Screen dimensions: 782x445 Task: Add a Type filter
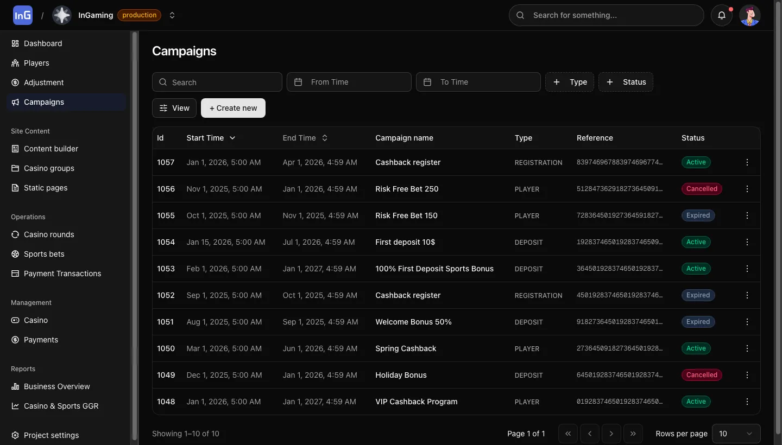click(x=570, y=82)
